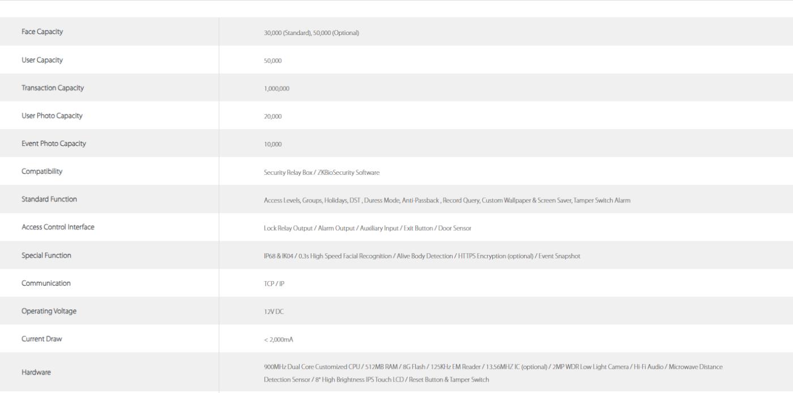This screenshot has width=793, height=393.
Task: Click the Operating Voltage label
Action: click(49, 311)
